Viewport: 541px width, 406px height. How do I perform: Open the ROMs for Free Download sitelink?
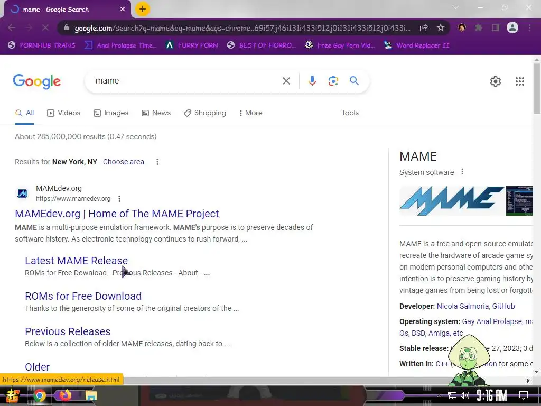[x=83, y=296]
